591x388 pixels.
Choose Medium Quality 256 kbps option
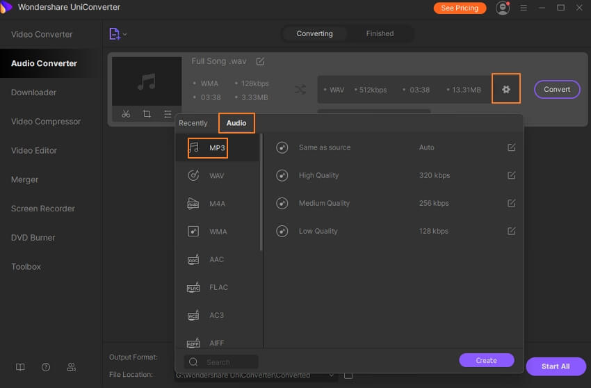click(x=394, y=203)
